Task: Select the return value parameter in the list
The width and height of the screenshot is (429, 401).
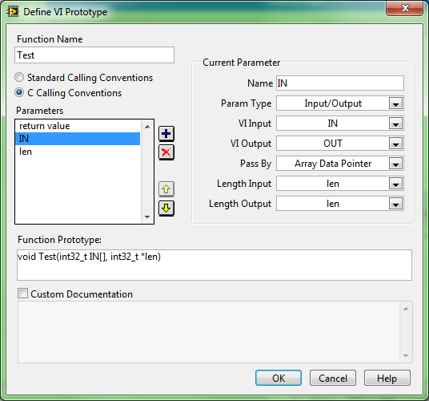Action: [x=78, y=126]
